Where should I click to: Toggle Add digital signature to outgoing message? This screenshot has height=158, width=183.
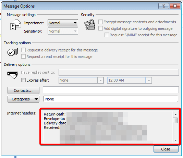(x=100, y=28)
